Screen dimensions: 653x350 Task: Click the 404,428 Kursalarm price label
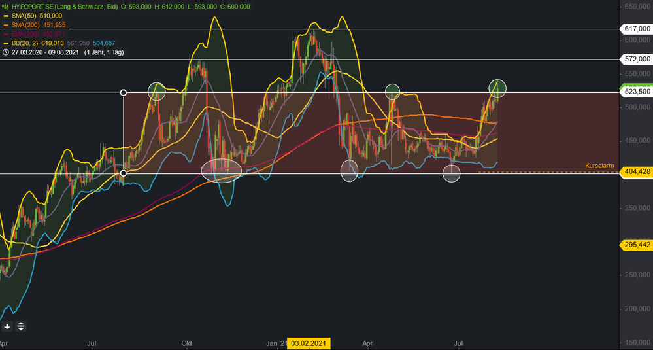coord(635,171)
